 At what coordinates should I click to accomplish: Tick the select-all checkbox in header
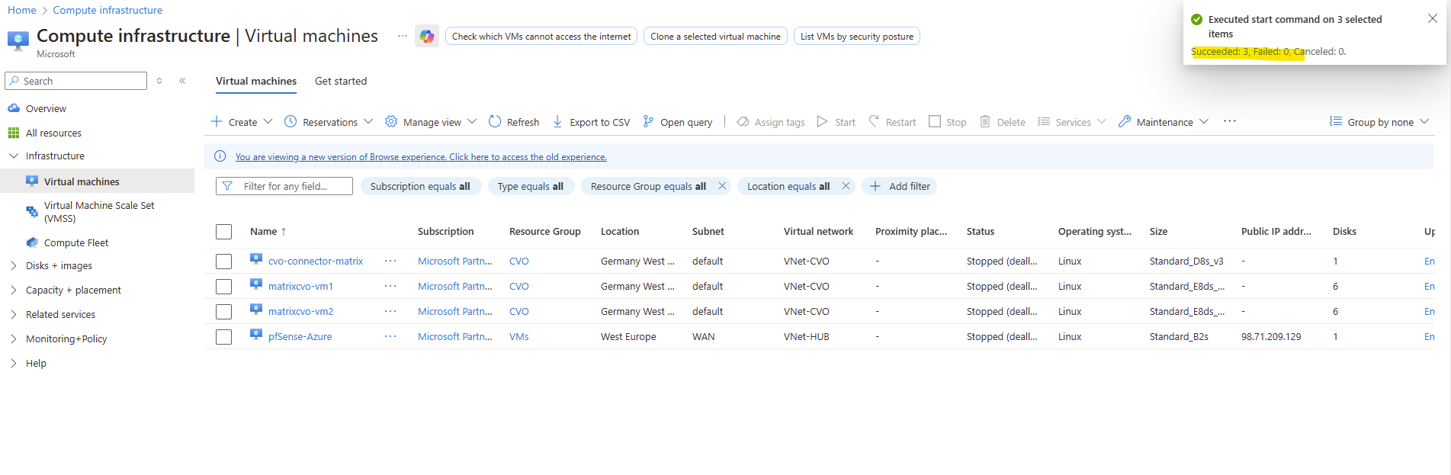(223, 232)
